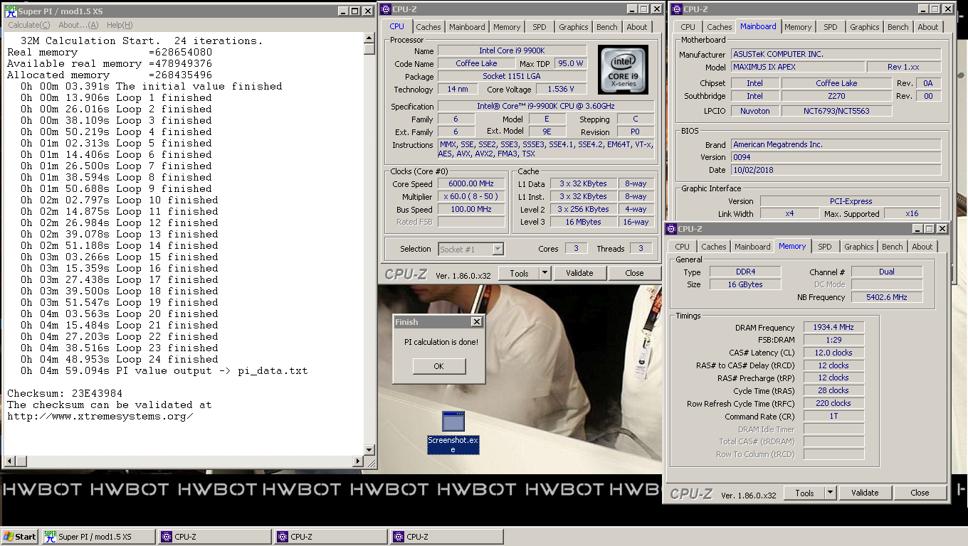
Task: Click the Mainboard window's title bar icon
Action: click(x=675, y=9)
